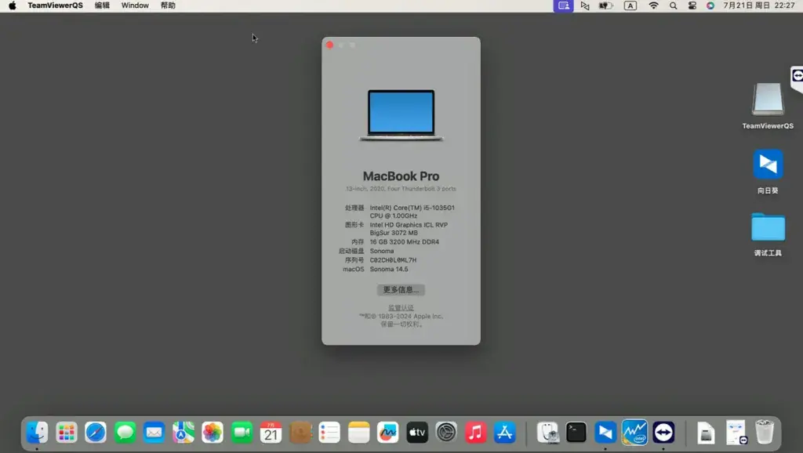Show battery status in menu bar
803x453 pixels.
(606, 5)
